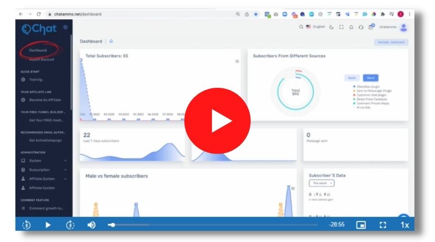Toggle dark mode with the moon icon
The image size is (435, 242).
click(x=331, y=27)
